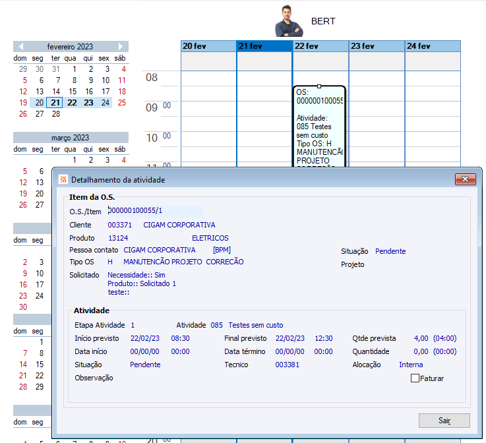Screen dimensions: 486x443
Task: Select February 21 in mini calendar
Action: pos(55,103)
